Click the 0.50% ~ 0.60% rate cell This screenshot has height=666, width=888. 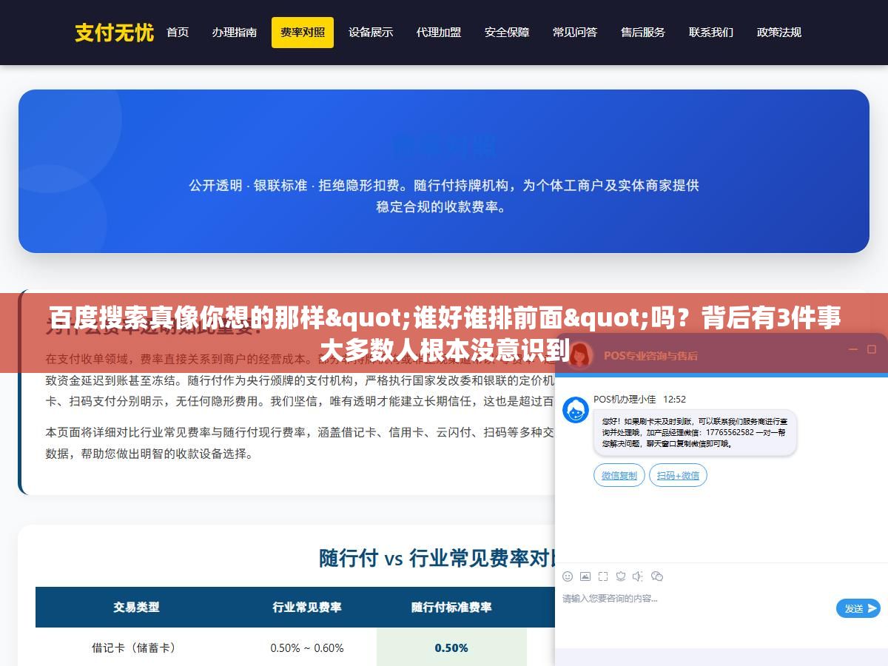click(307, 647)
